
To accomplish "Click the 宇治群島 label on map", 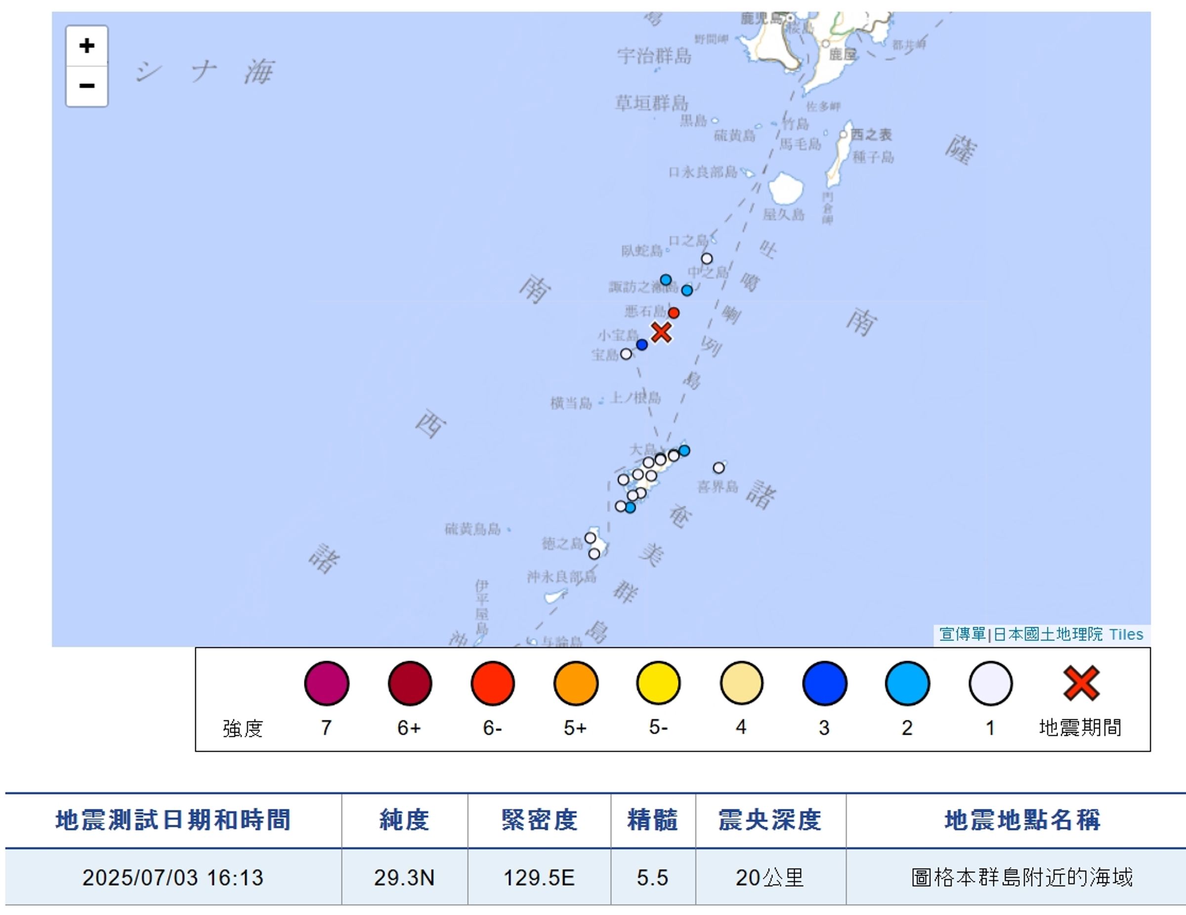I will point(654,56).
